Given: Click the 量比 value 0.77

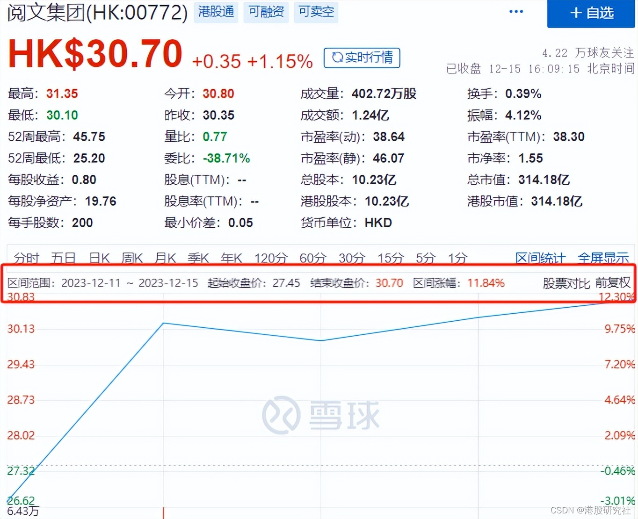Looking at the screenshot, I should pyautogui.click(x=215, y=137).
